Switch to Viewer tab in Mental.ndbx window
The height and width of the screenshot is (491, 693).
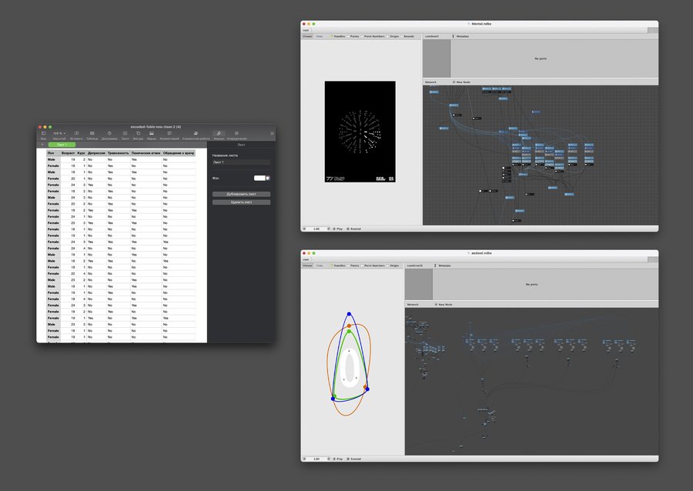coord(307,36)
